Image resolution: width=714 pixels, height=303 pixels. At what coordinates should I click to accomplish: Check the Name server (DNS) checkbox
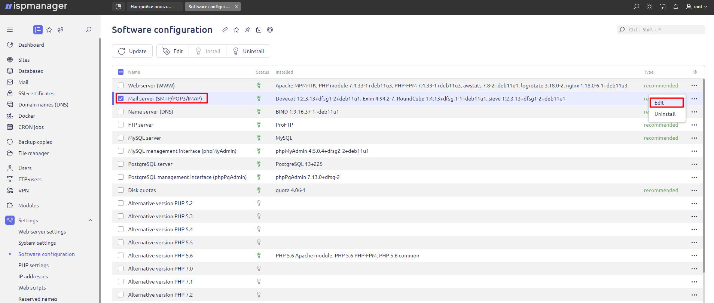click(x=120, y=112)
